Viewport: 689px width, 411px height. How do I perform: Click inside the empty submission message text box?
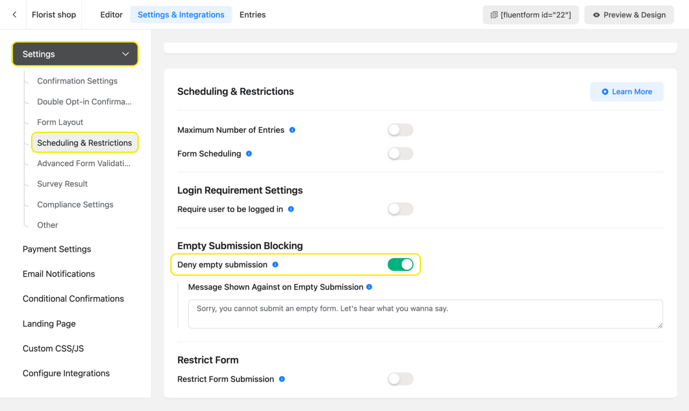pyautogui.click(x=425, y=314)
